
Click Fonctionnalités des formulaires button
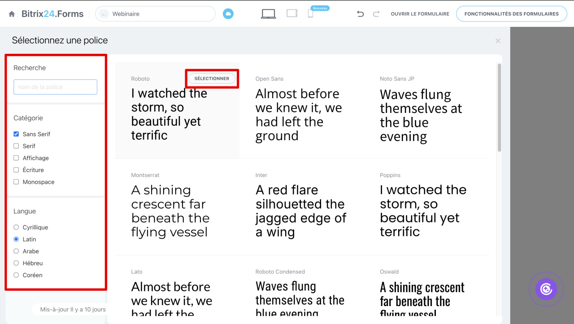[512, 14]
